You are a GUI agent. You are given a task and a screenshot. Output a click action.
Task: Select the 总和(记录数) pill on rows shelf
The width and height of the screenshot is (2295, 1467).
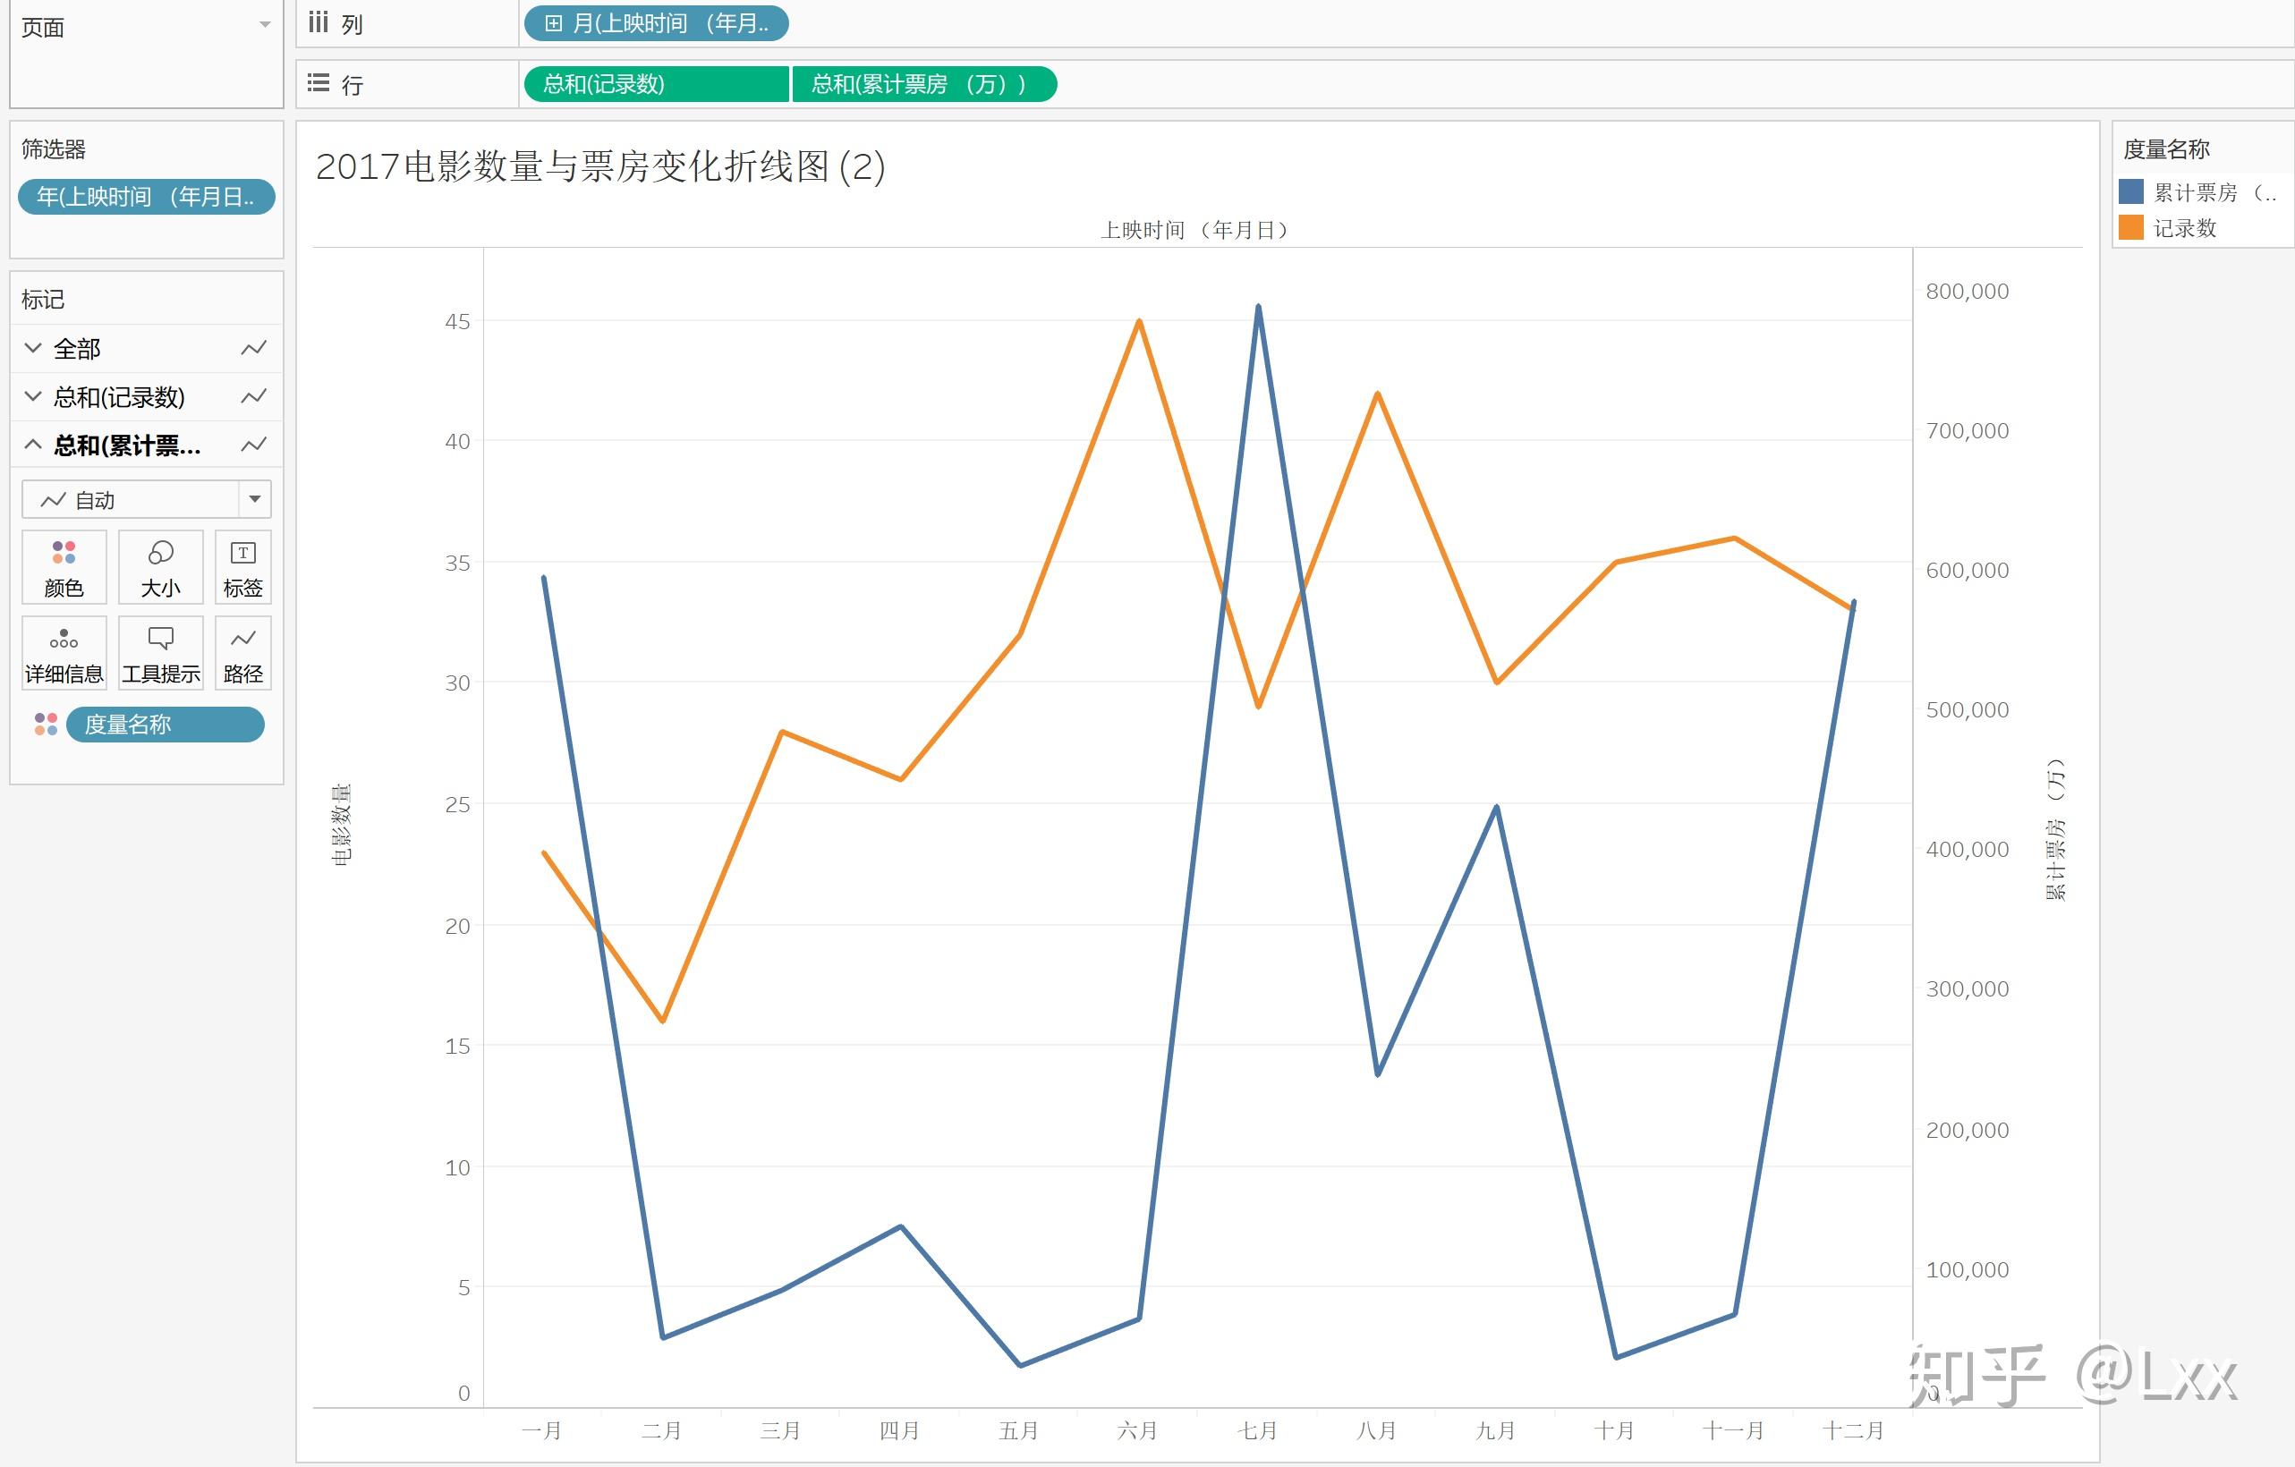[656, 84]
